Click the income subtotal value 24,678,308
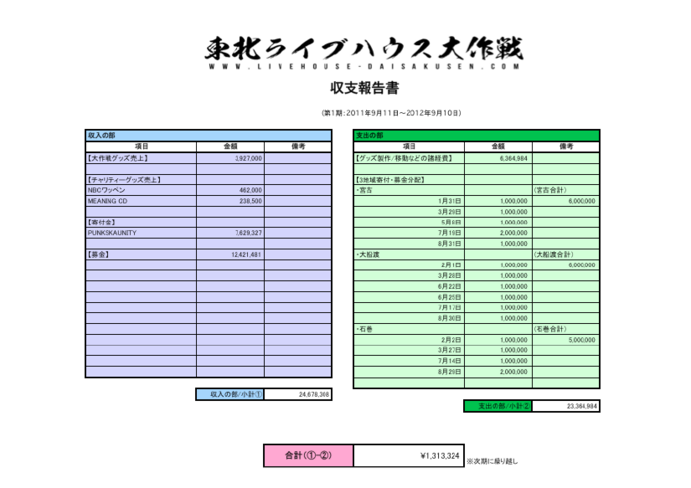691x488 pixels. (x=297, y=394)
